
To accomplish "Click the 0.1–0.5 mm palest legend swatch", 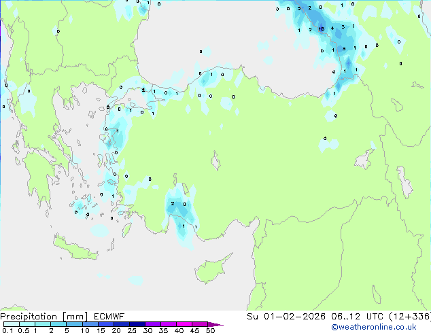I will (12, 324).
